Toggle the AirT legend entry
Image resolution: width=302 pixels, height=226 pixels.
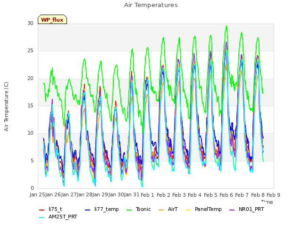[168, 209]
